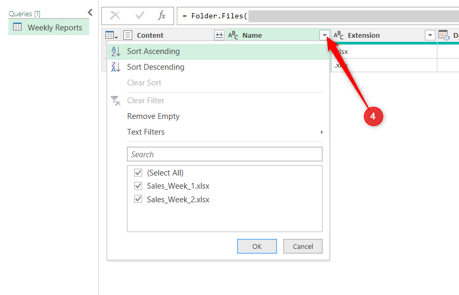Uncheck Sales_Week_1.xlsx
Viewport: 459px width, 295px height.
[138, 186]
